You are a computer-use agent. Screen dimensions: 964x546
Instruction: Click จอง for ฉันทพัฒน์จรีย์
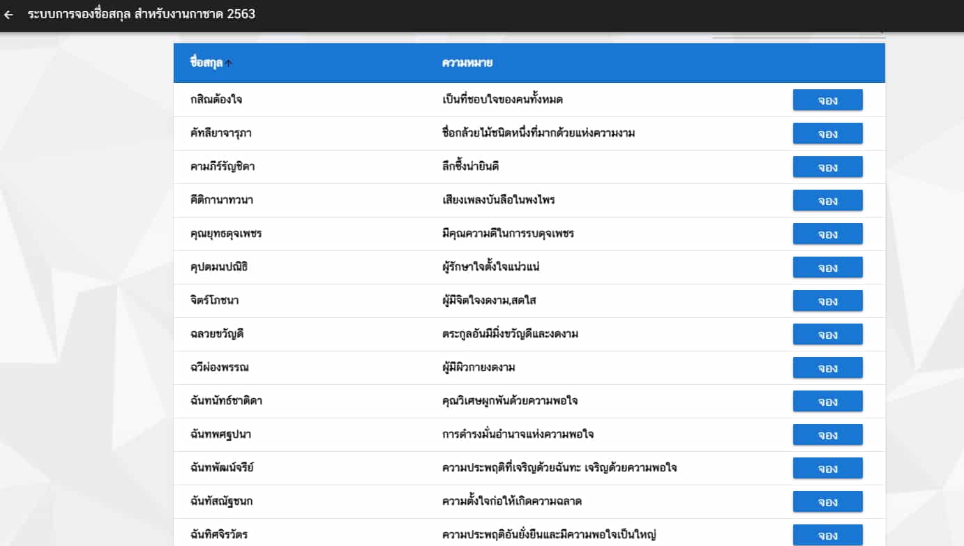tap(827, 468)
